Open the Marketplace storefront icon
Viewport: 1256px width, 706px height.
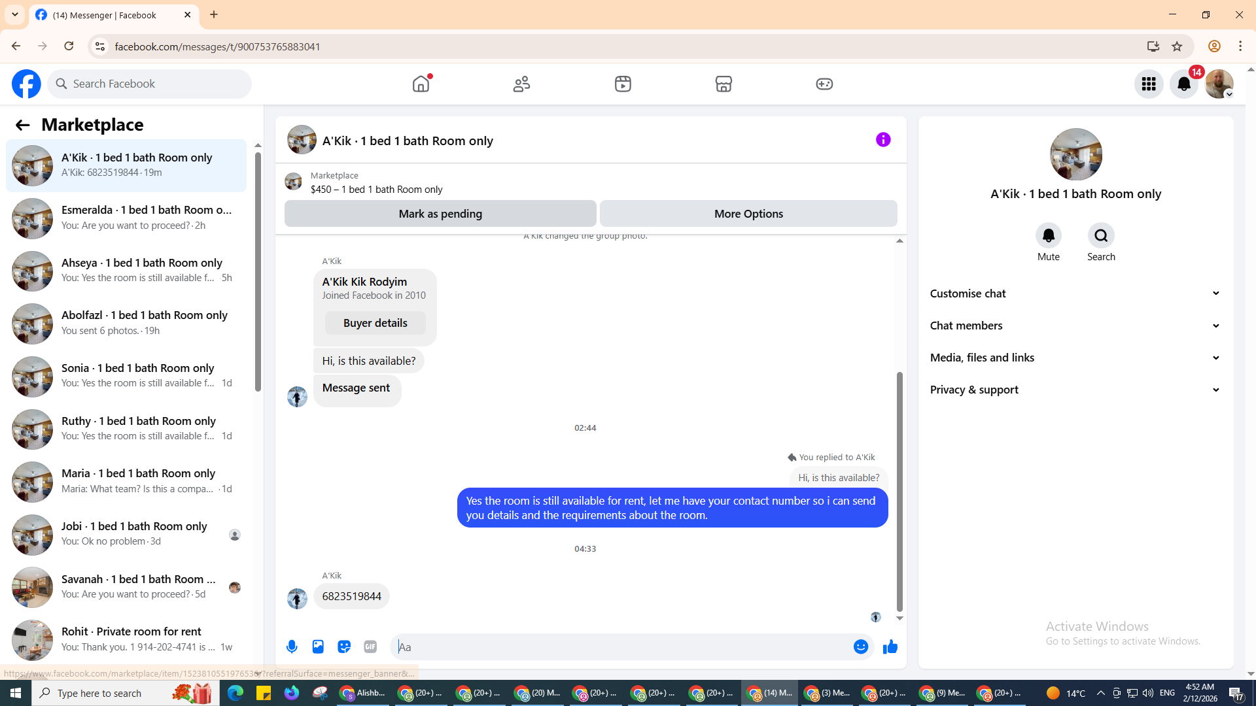(x=724, y=84)
